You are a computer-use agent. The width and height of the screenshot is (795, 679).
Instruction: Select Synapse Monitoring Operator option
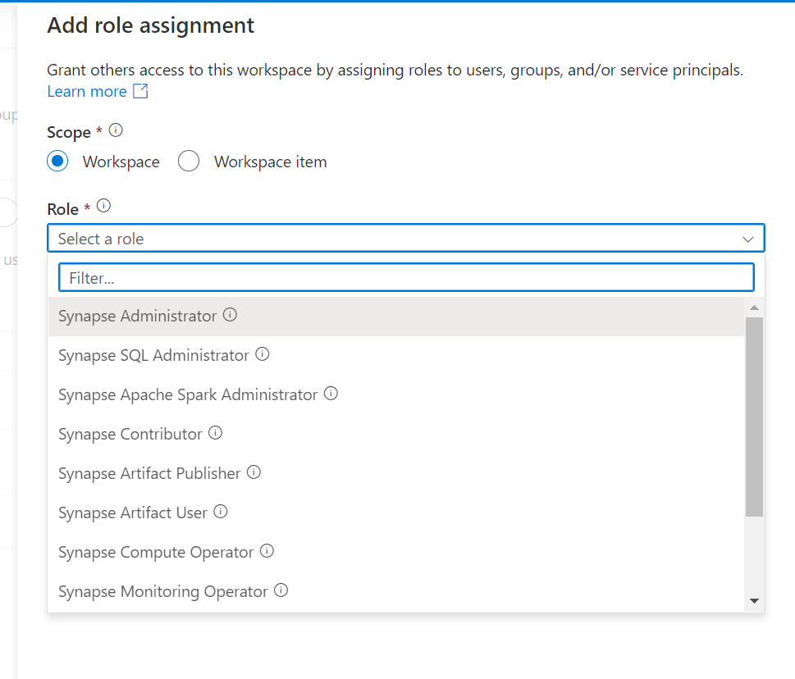(396, 591)
